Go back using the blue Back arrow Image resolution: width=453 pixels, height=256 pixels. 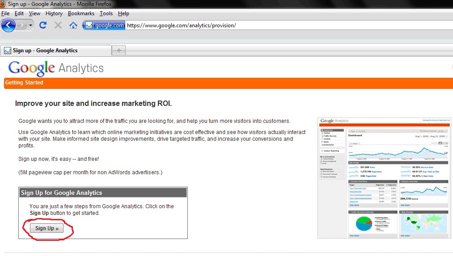8,25
